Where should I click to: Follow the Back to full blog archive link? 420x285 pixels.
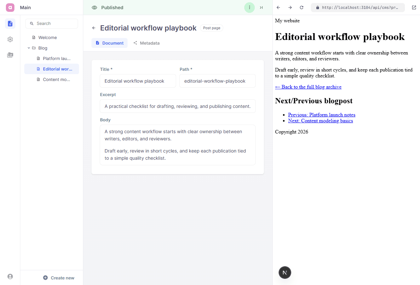click(x=308, y=87)
